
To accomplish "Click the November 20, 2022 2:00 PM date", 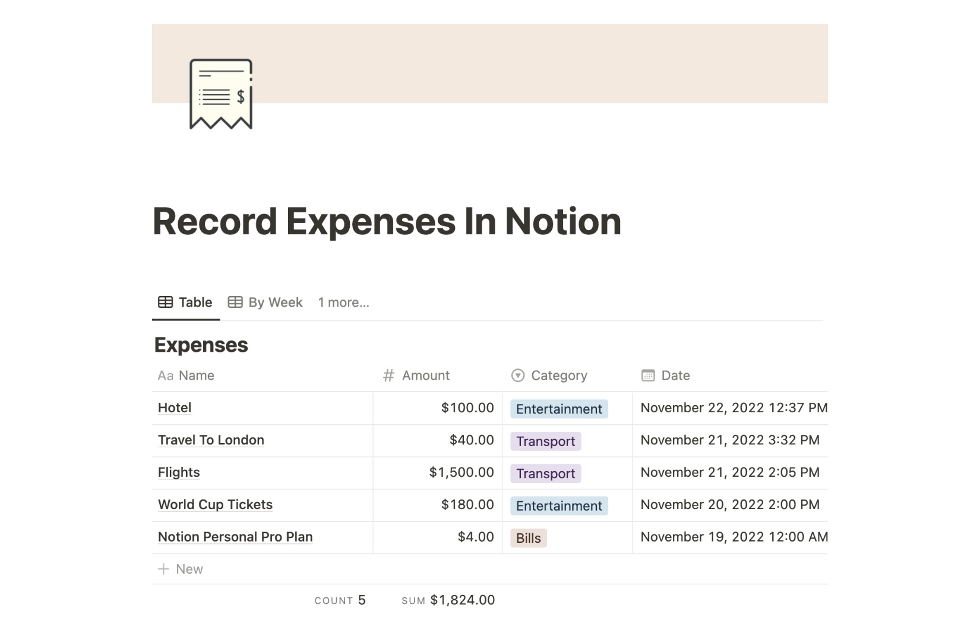I will tap(730, 505).
